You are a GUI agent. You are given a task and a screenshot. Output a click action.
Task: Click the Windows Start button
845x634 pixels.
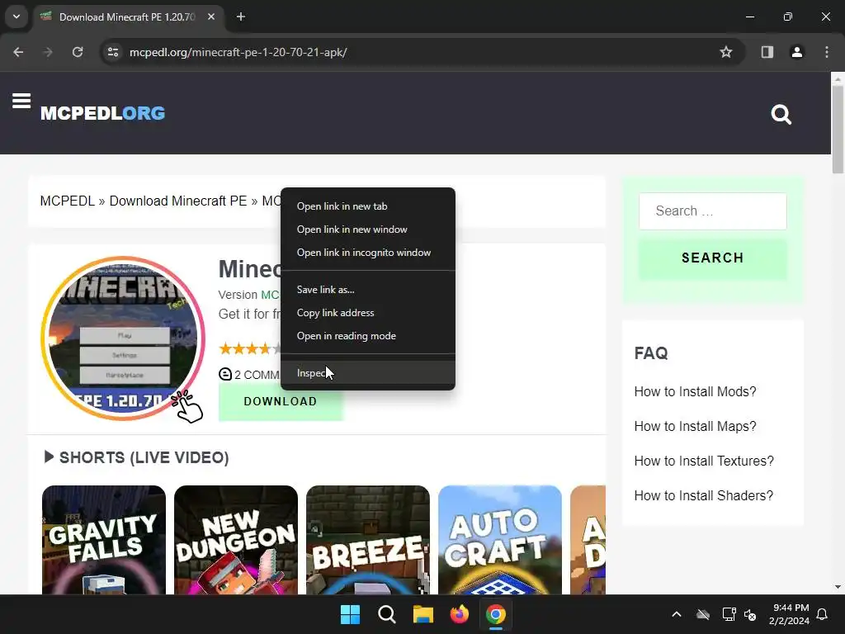[x=350, y=614]
